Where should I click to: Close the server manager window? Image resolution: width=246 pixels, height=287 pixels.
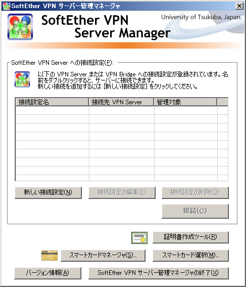pos(239,6)
